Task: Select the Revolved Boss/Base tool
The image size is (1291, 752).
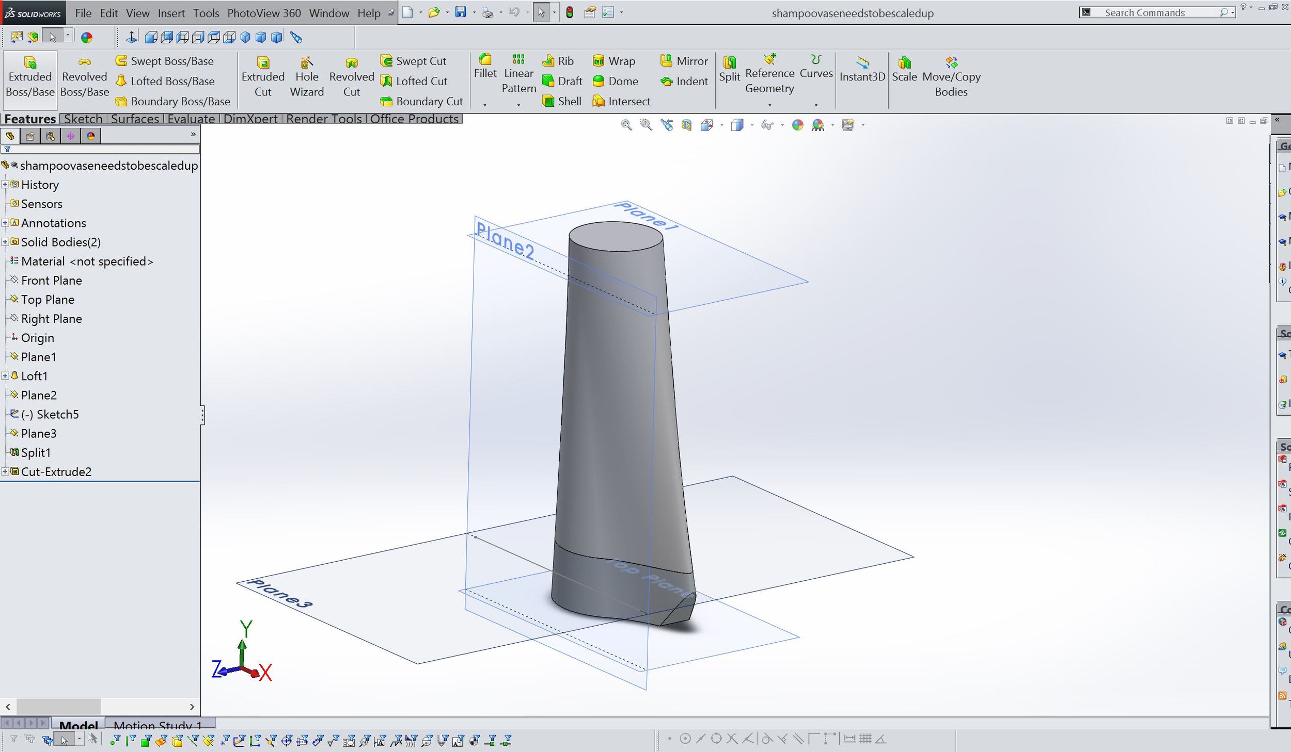Action: tap(84, 77)
